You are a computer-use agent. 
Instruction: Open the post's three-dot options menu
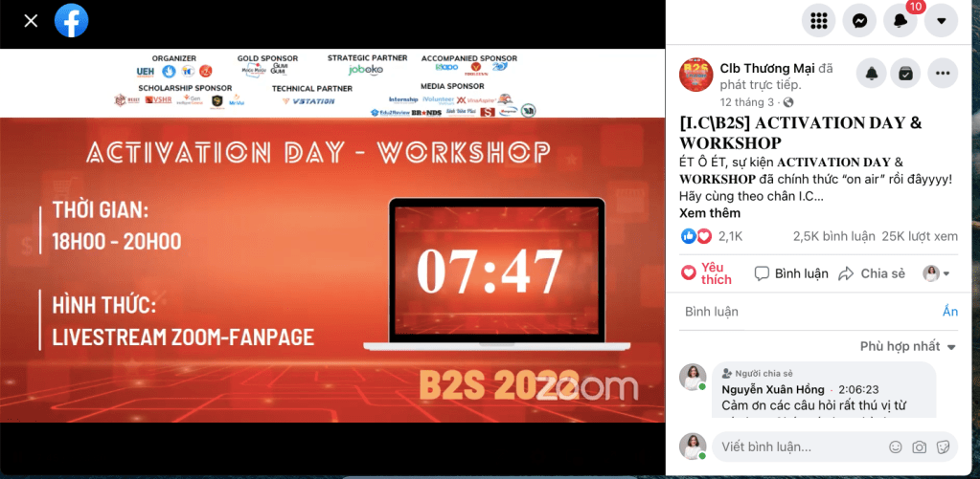pyautogui.click(x=943, y=73)
